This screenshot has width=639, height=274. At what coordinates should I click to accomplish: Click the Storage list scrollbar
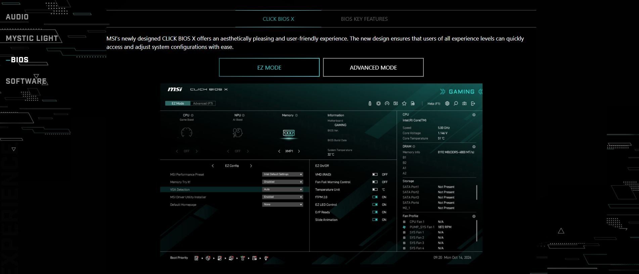pyautogui.click(x=477, y=192)
